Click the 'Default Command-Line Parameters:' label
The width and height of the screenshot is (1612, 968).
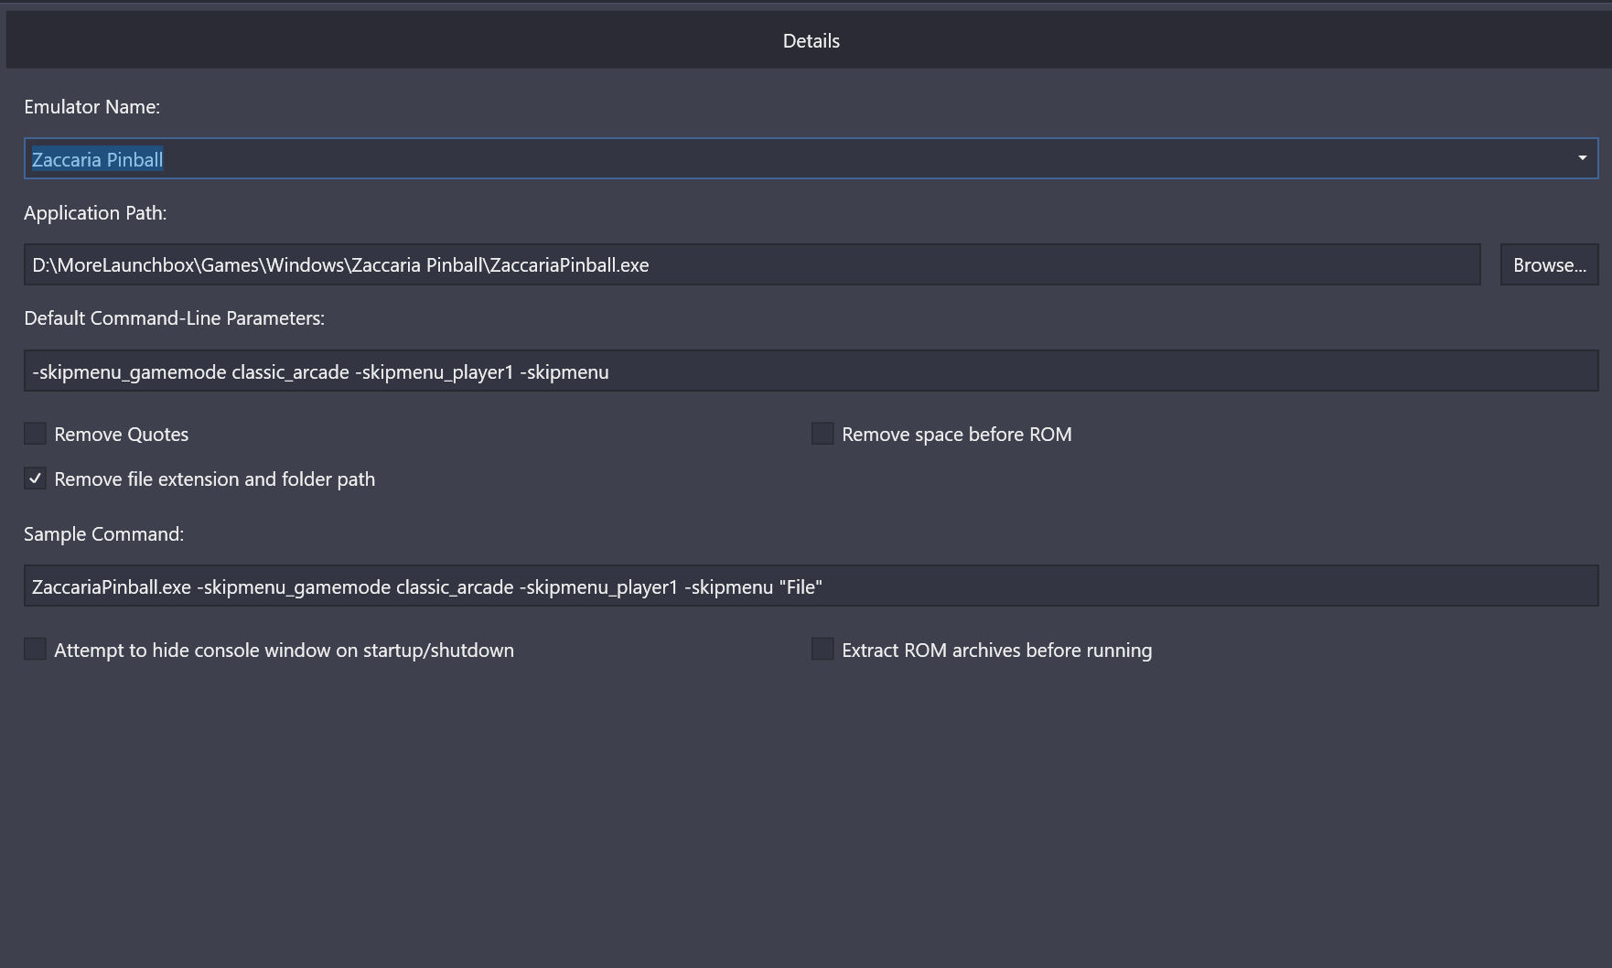click(x=174, y=318)
